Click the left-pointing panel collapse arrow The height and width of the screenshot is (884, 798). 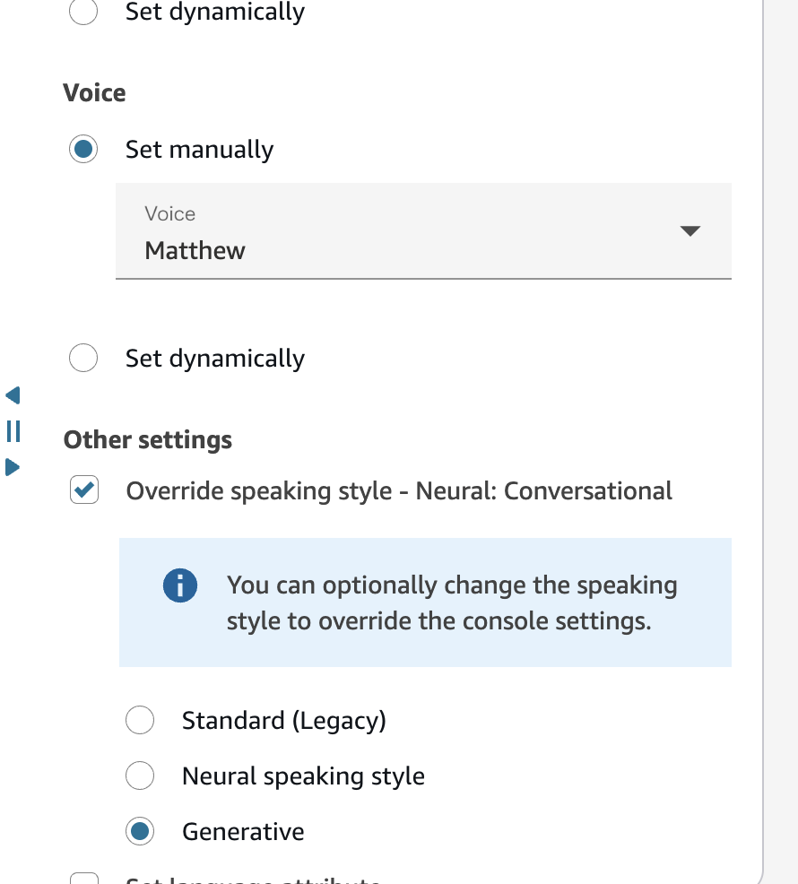tap(13, 395)
